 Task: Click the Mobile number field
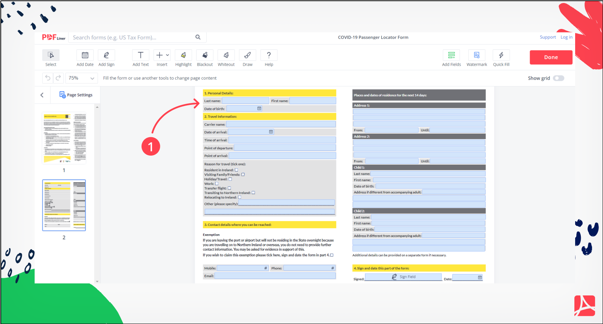click(x=242, y=268)
